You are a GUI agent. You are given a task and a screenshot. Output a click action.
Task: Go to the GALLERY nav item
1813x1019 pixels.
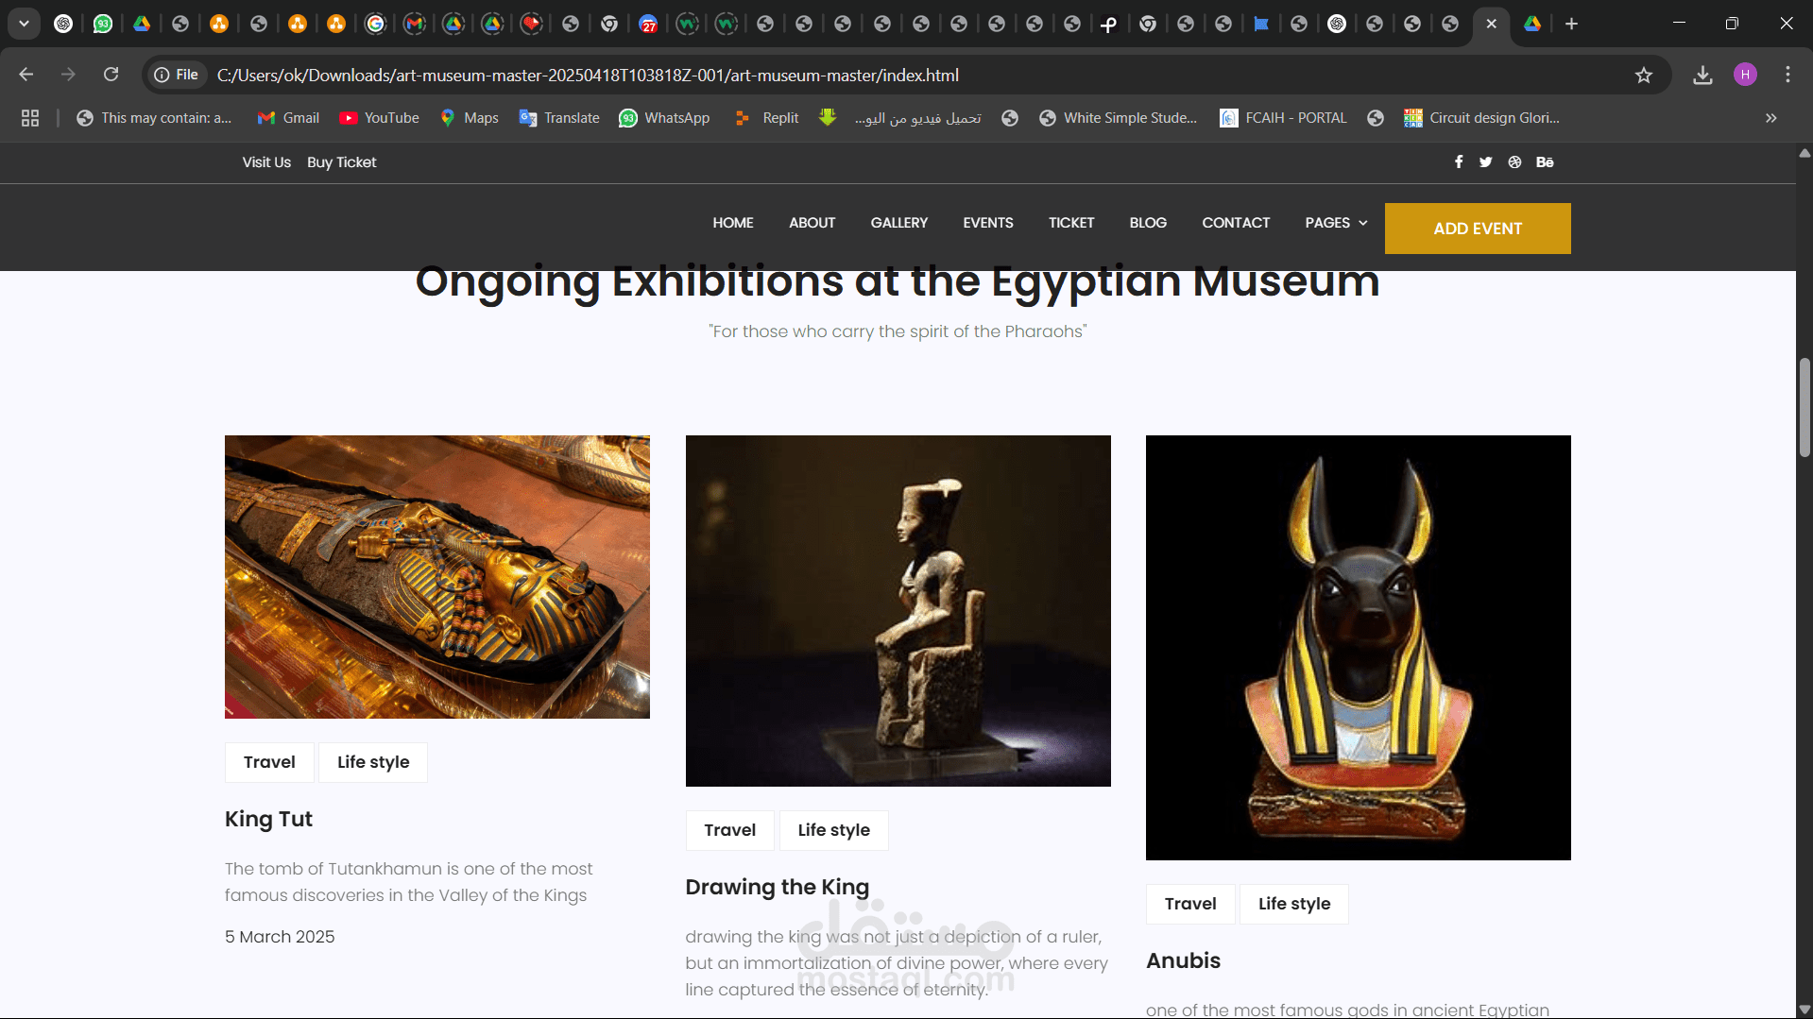tap(898, 223)
